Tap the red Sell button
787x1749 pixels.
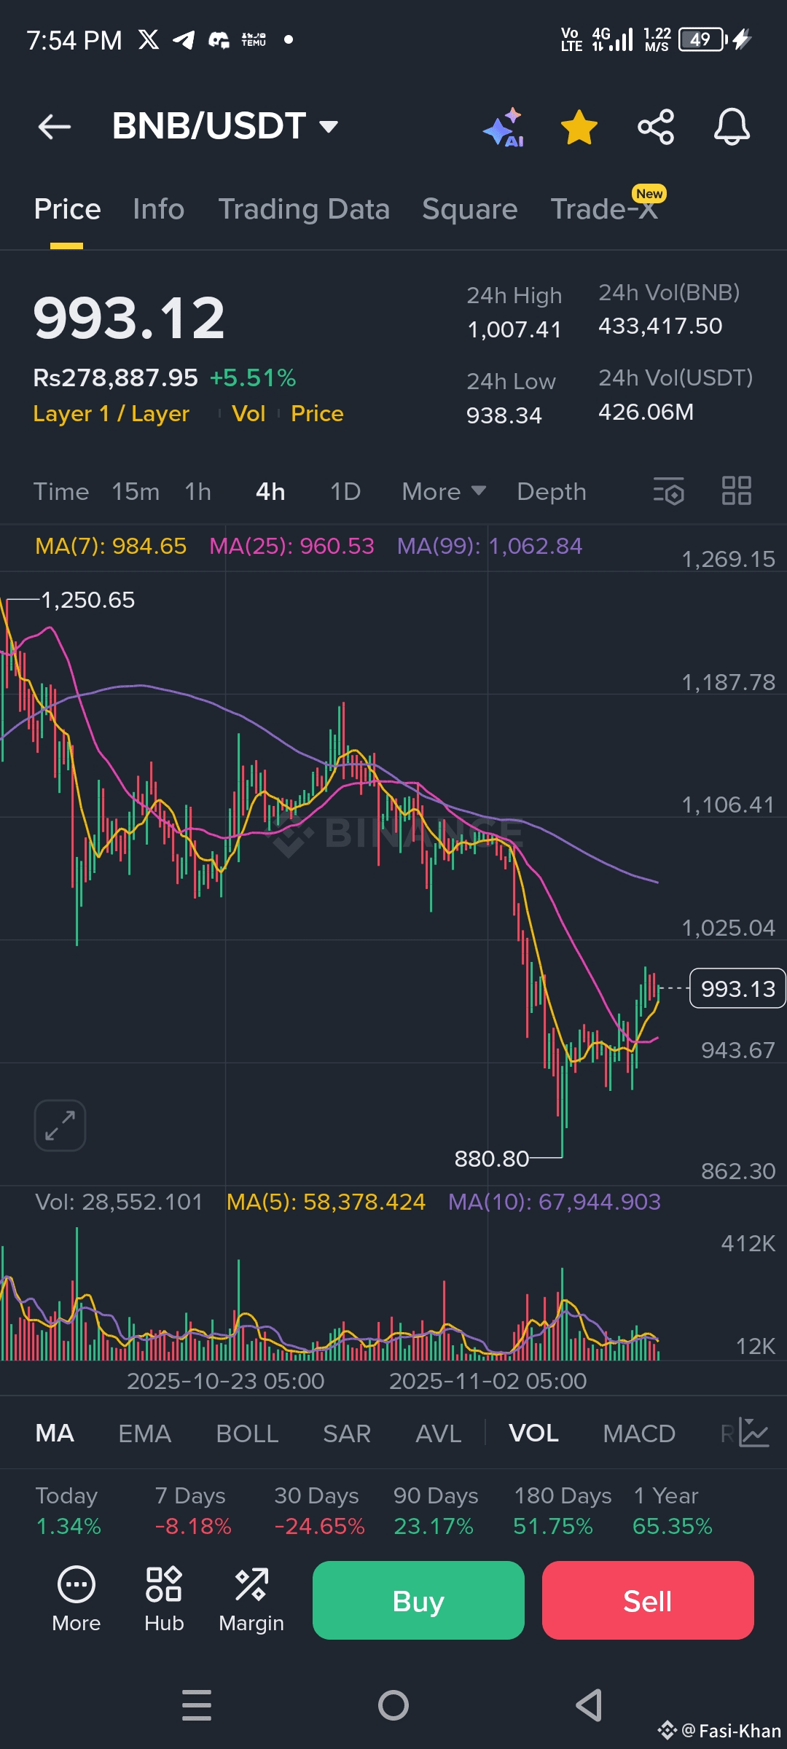[x=648, y=1600]
